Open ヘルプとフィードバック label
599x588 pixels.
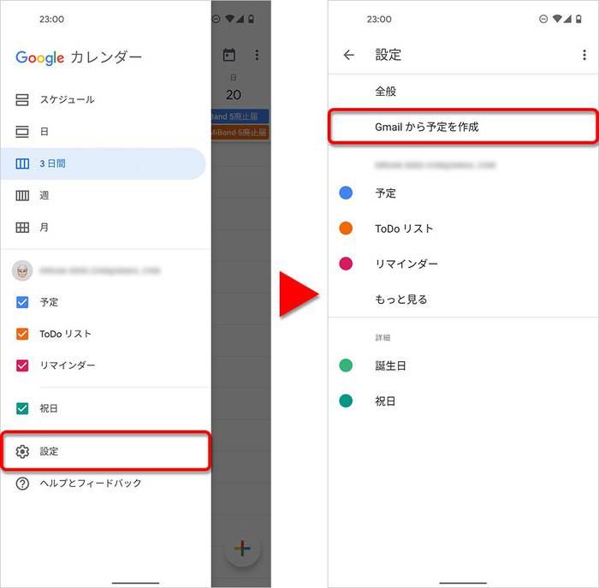pos(91,484)
